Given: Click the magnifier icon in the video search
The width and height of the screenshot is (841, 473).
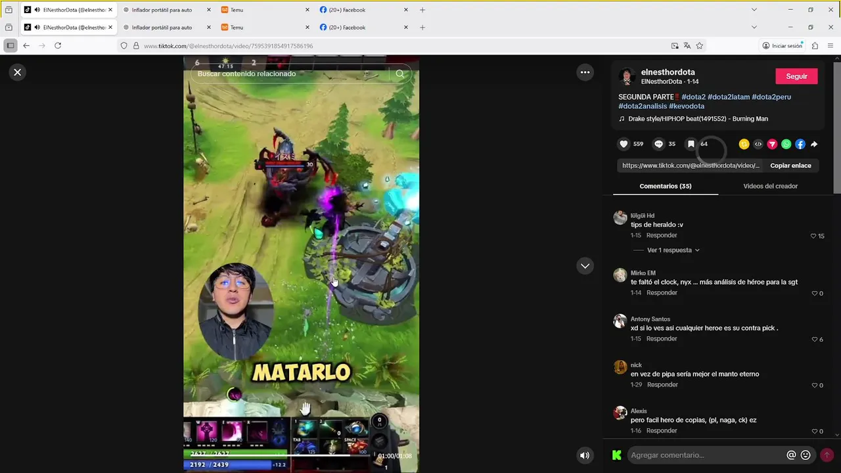Looking at the screenshot, I should tap(399, 74).
